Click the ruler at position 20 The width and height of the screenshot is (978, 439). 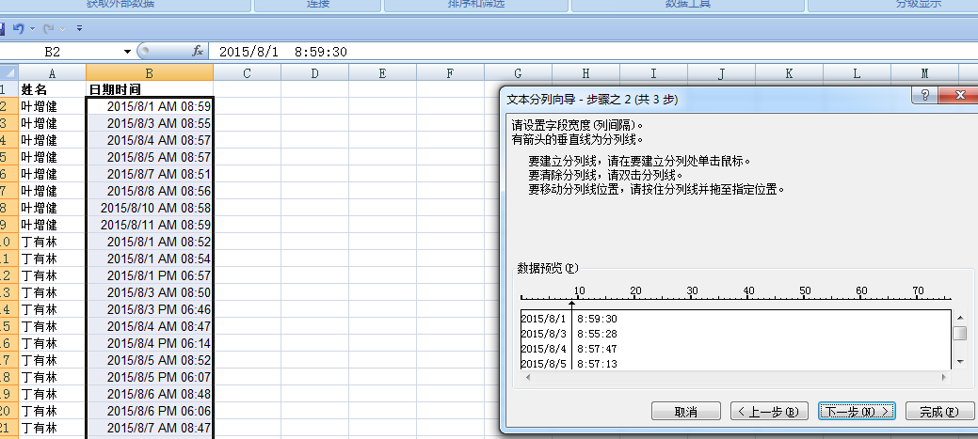pyautogui.click(x=635, y=299)
